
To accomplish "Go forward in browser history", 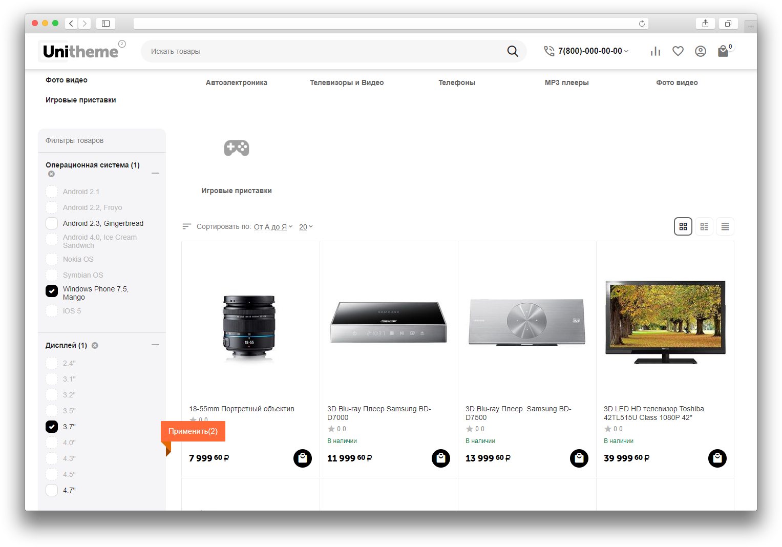I will pyautogui.click(x=85, y=24).
